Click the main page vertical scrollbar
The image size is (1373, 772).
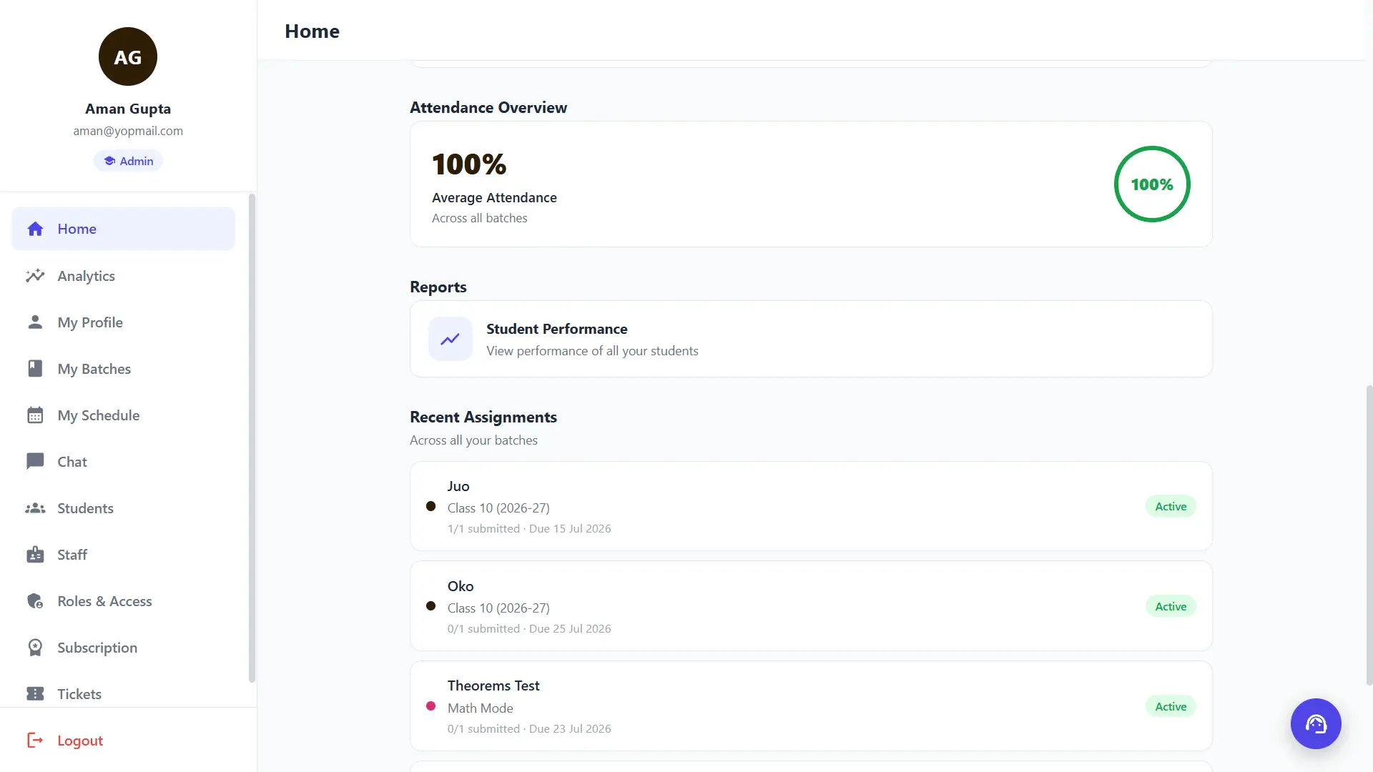pos(1369,535)
